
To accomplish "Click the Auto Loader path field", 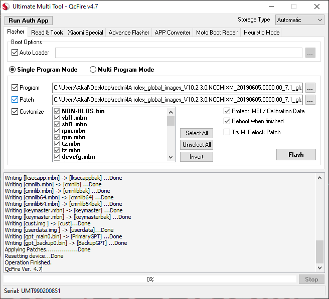I will [179, 53].
